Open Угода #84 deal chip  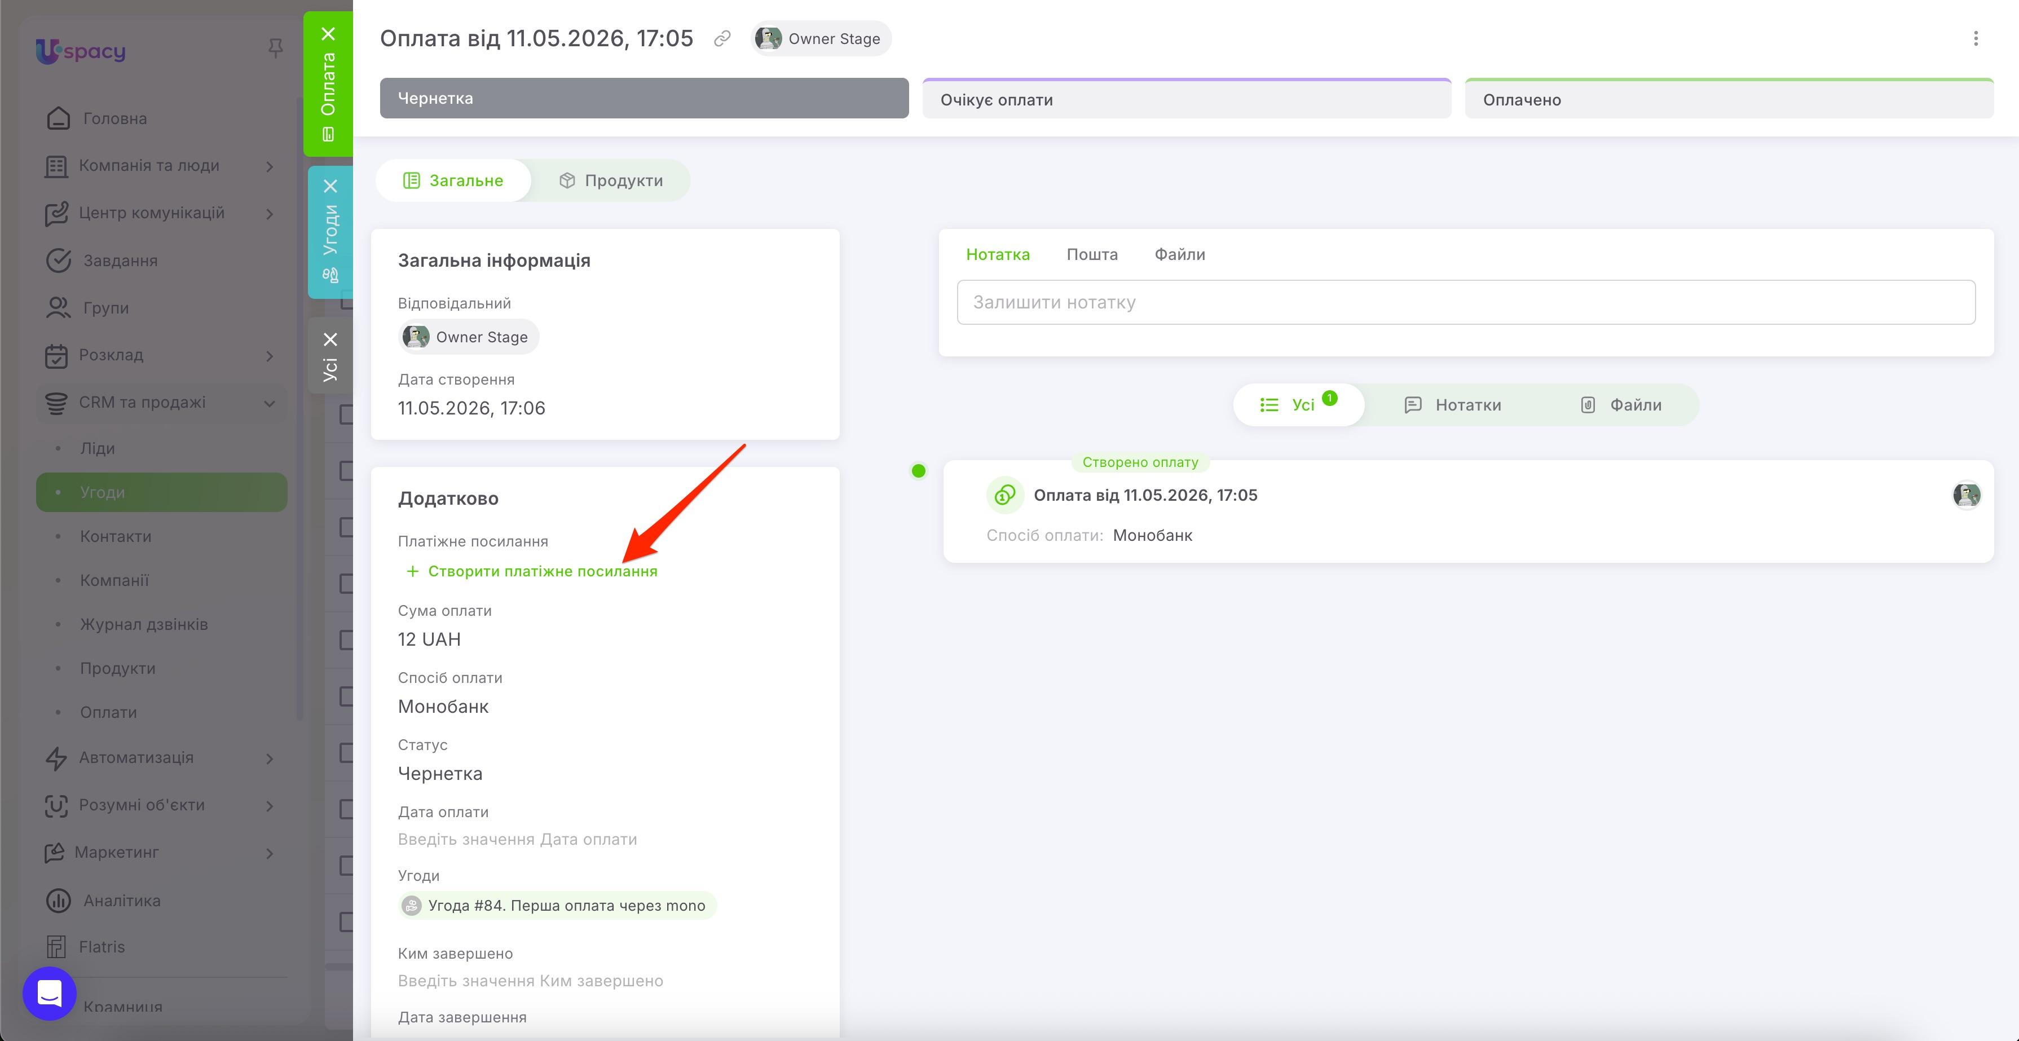click(557, 906)
